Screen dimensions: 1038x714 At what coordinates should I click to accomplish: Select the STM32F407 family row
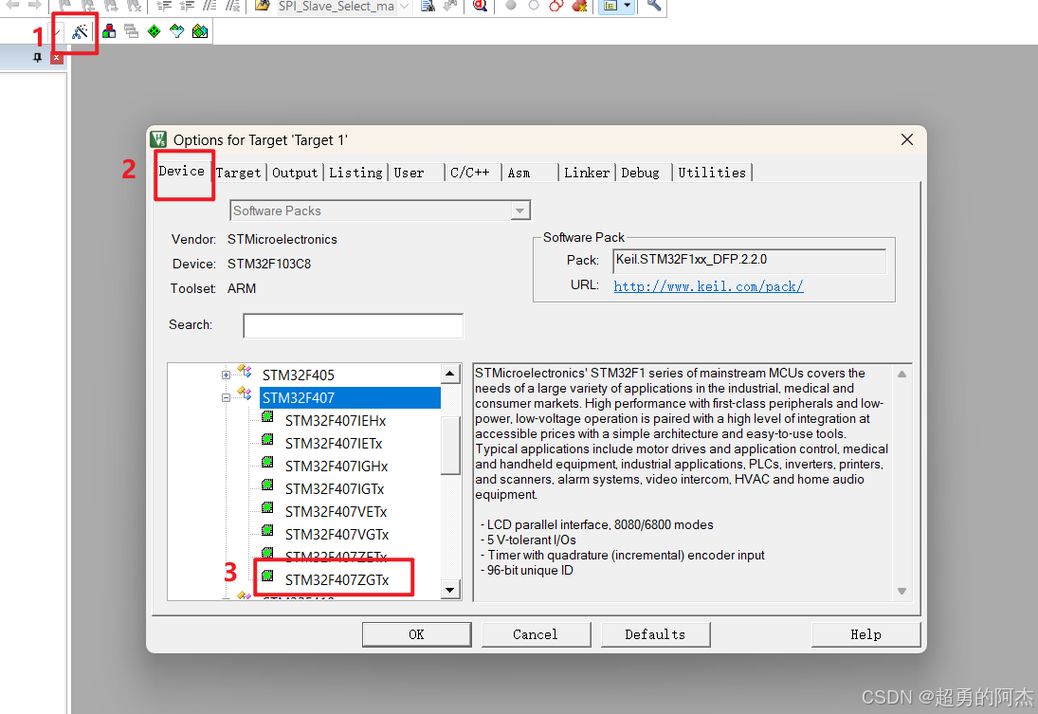(x=350, y=398)
